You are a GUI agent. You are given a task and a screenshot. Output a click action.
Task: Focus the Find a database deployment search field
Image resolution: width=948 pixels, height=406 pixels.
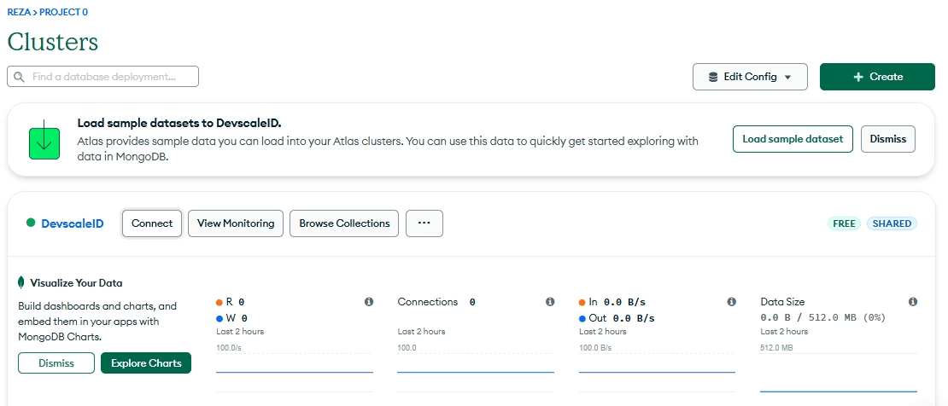(102, 77)
